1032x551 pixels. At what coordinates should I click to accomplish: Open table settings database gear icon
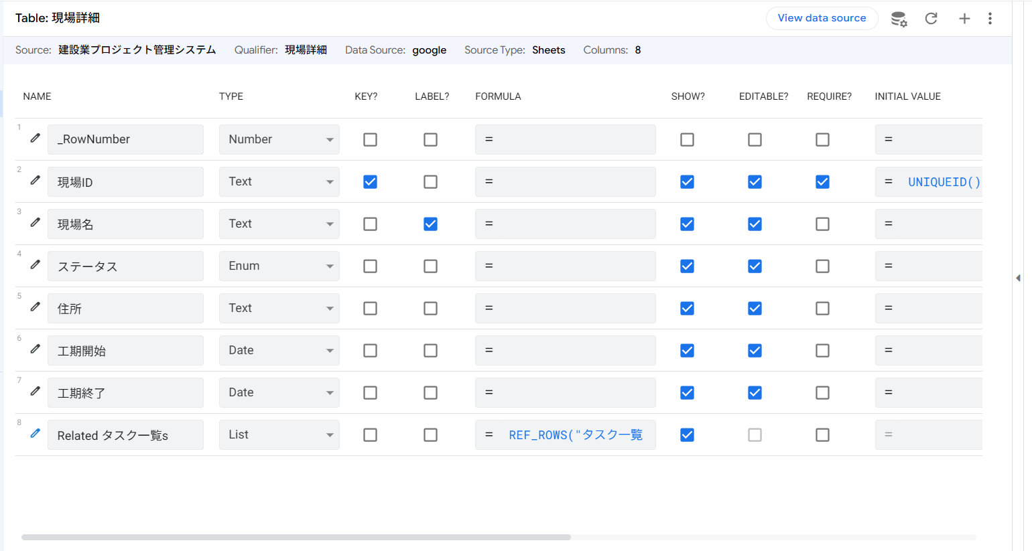pos(899,19)
